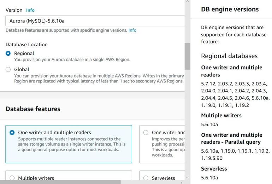272x184 pixels.
Task: Click the DB engine versions panel title
Action: [x=230, y=9]
